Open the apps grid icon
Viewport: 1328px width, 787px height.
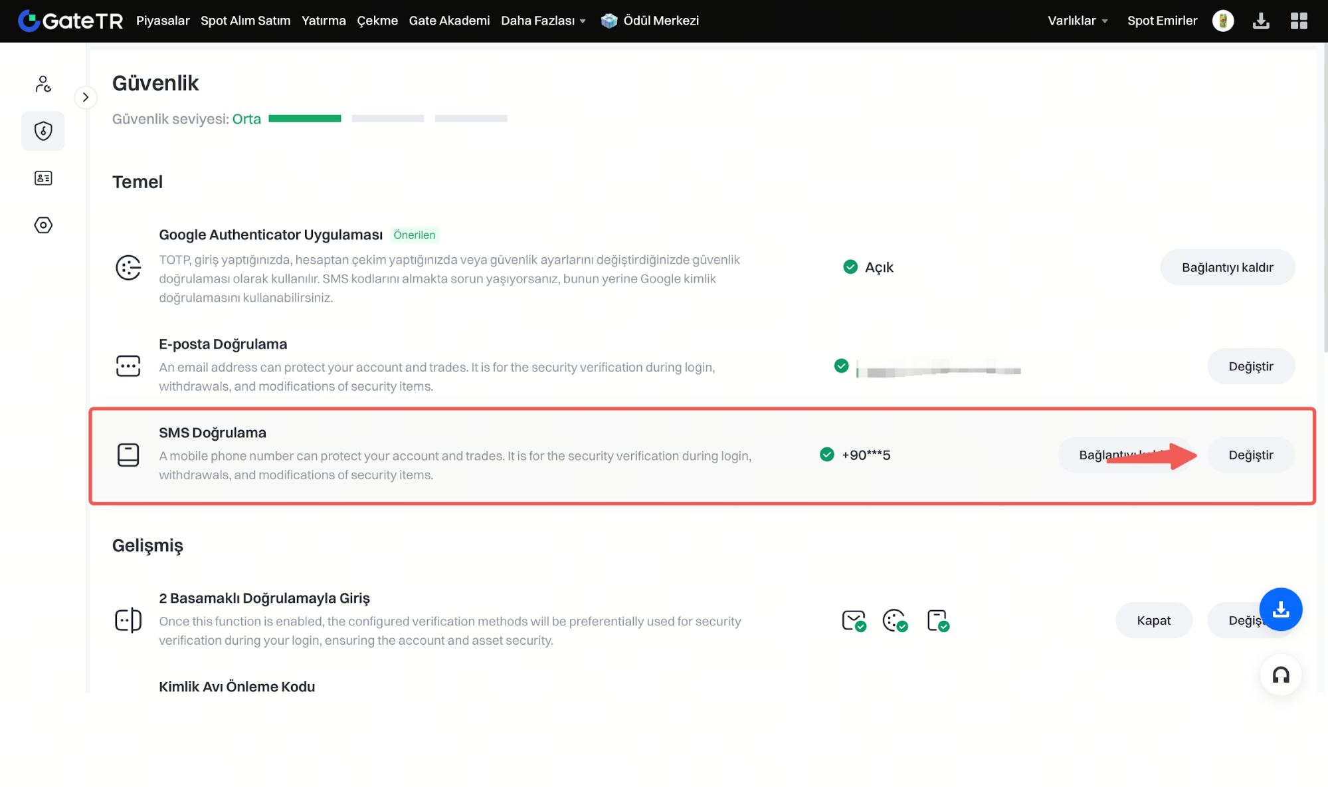[x=1298, y=21]
